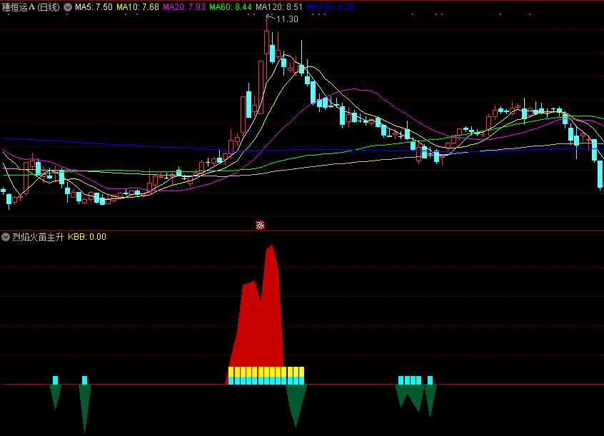
Task: Select the MA250: 8.26 label
Action: point(331,7)
